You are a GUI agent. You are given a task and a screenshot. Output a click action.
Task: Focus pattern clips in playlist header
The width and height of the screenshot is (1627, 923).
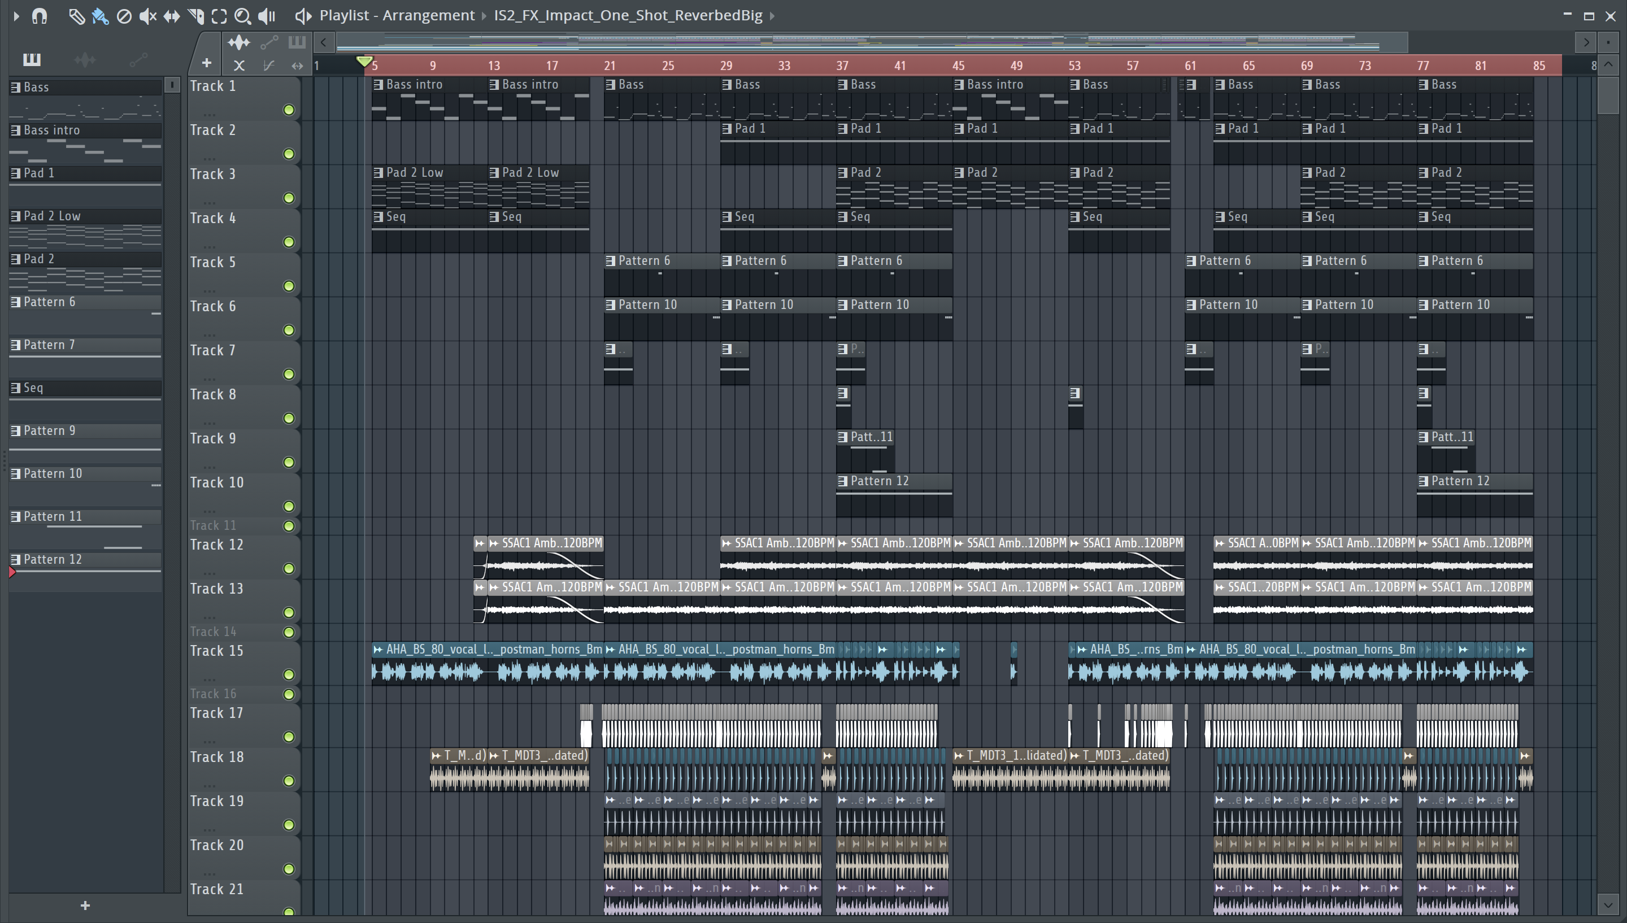point(297,42)
